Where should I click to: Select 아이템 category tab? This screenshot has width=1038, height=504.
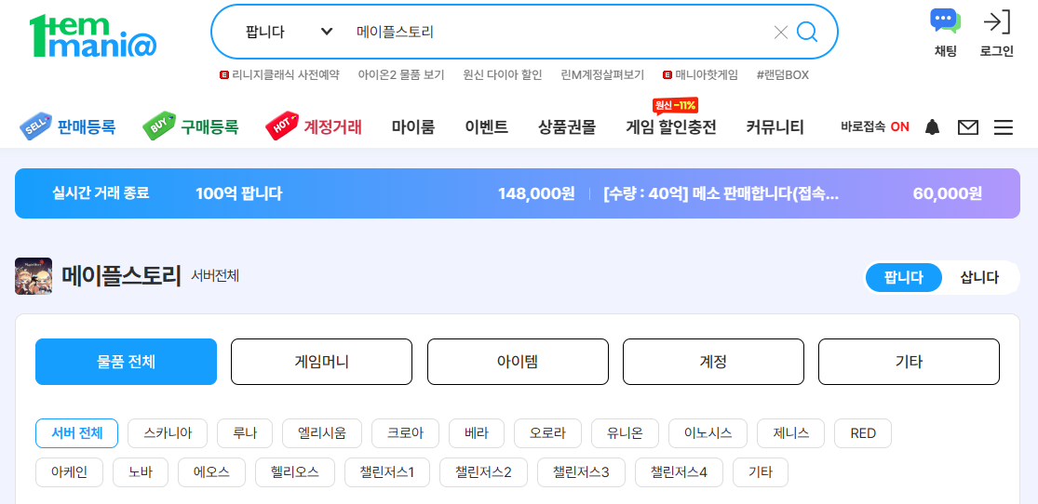tap(518, 362)
